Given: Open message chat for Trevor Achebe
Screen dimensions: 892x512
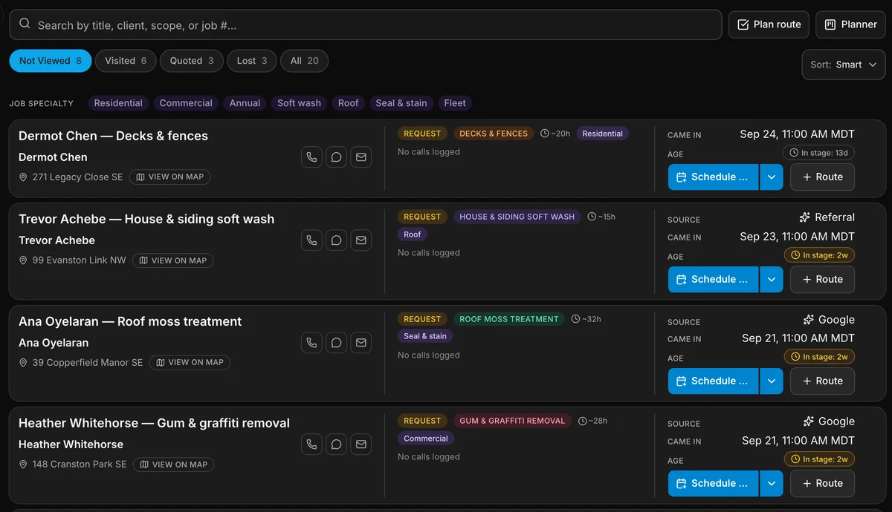Looking at the screenshot, I should click(x=337, y=240).
